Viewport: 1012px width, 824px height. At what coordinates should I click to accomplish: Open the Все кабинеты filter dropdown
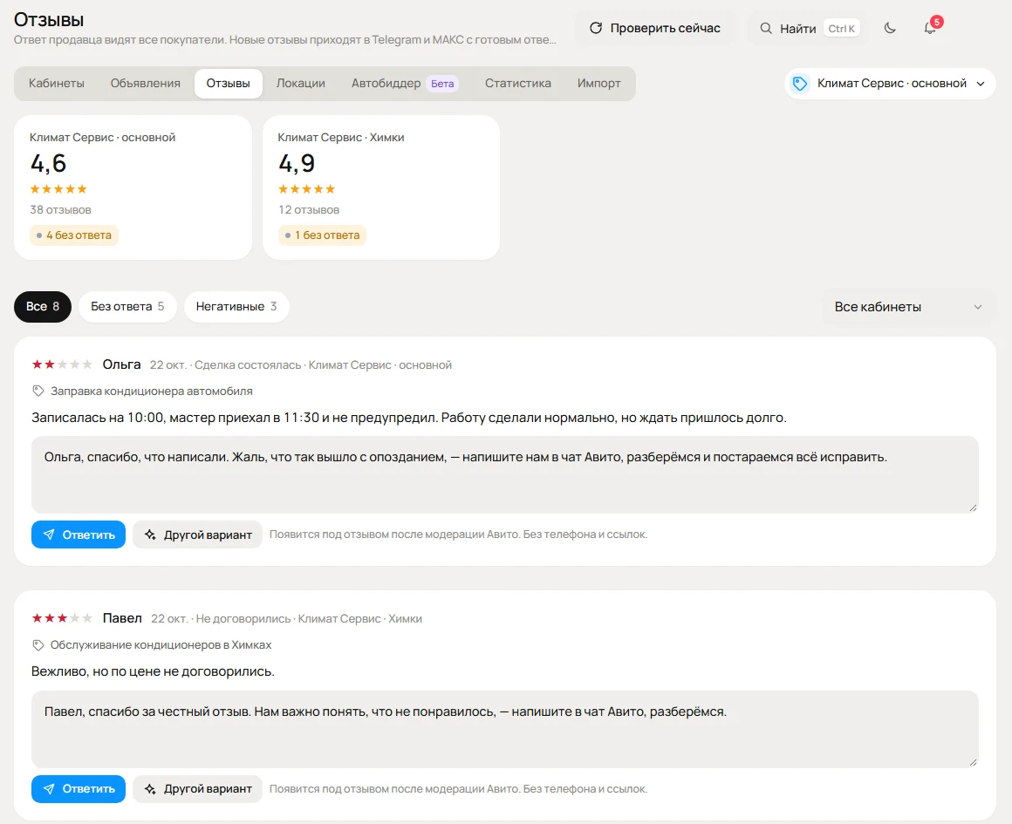pos(909,307)
